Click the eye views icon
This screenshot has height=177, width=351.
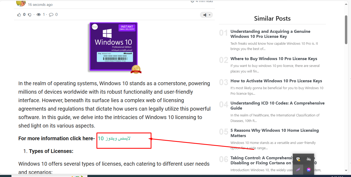(39, 15)
